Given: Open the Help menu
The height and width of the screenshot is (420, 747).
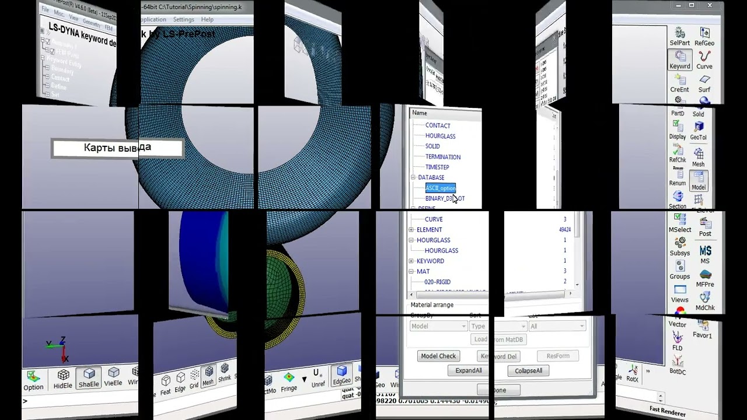Looking at the screenshot, I should tap(207, 20).
